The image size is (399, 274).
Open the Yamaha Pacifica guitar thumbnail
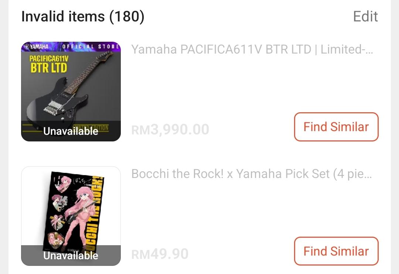[71, 89]
